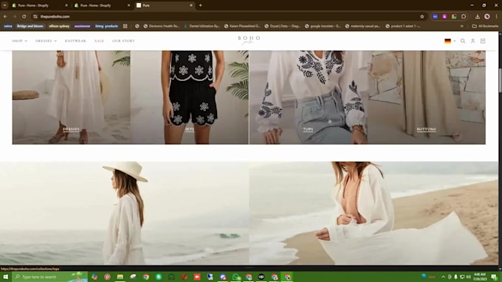Open WhatsApp from the taskbar
Viewport: 502px width, 282px height.
[x=236, y=277]
